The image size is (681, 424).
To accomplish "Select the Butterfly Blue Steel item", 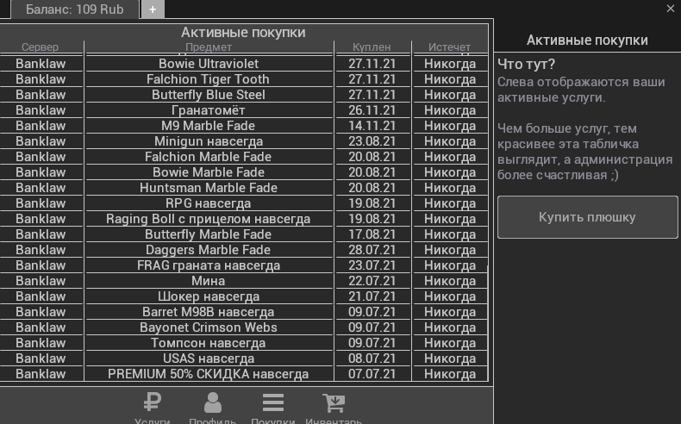I will point(209,95).
